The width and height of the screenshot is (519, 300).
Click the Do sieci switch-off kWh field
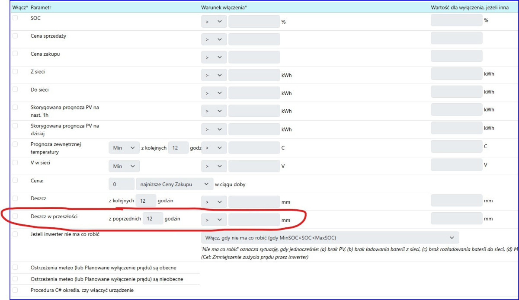click(x=456, y=92)
